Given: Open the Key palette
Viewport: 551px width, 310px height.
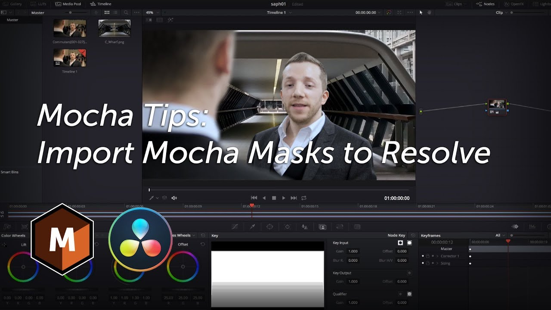Looking at the screenshot, I should 322,226.
